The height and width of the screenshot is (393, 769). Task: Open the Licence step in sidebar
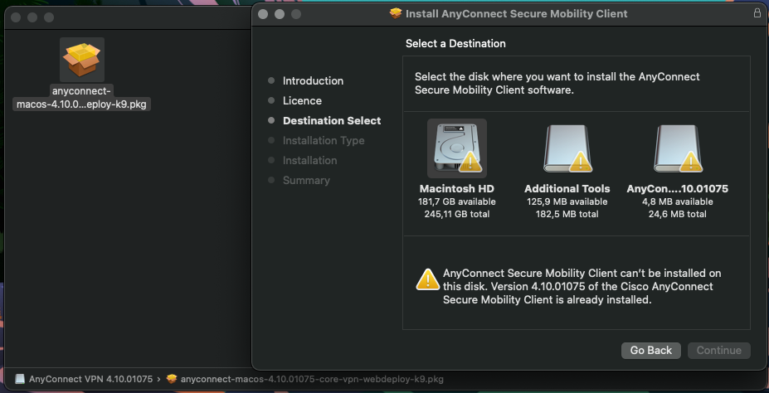(x=302, y=100)
